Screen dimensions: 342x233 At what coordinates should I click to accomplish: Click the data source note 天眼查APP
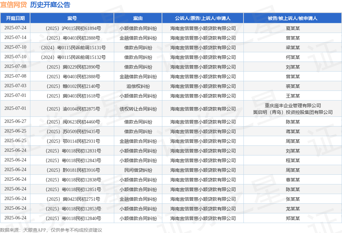[35, 230]
